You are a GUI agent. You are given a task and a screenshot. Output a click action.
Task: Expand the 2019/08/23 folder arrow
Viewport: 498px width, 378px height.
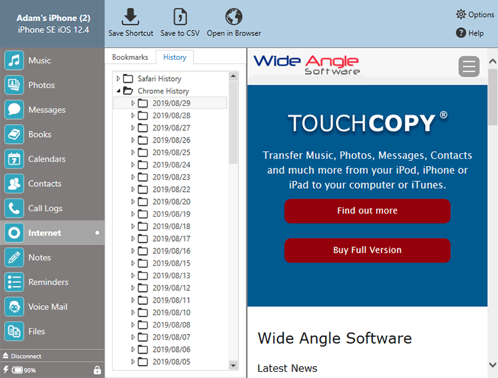point(133,177)
